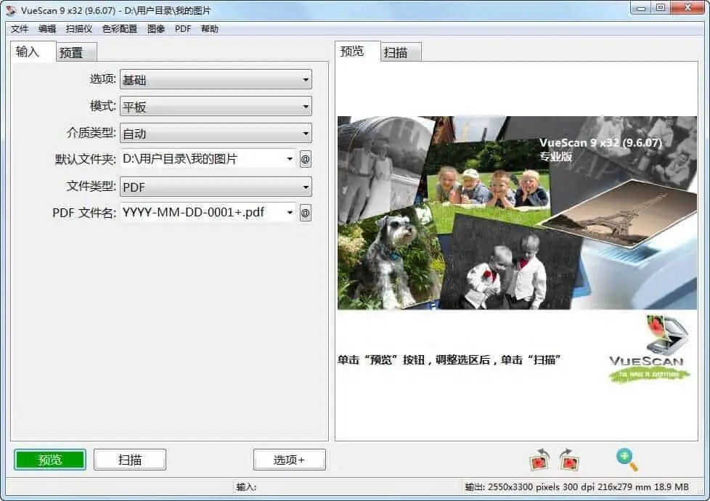The image size is (710, 501).
Task: Expand the 文件类型 dropdown showing PDF
Action: [215, 187]
